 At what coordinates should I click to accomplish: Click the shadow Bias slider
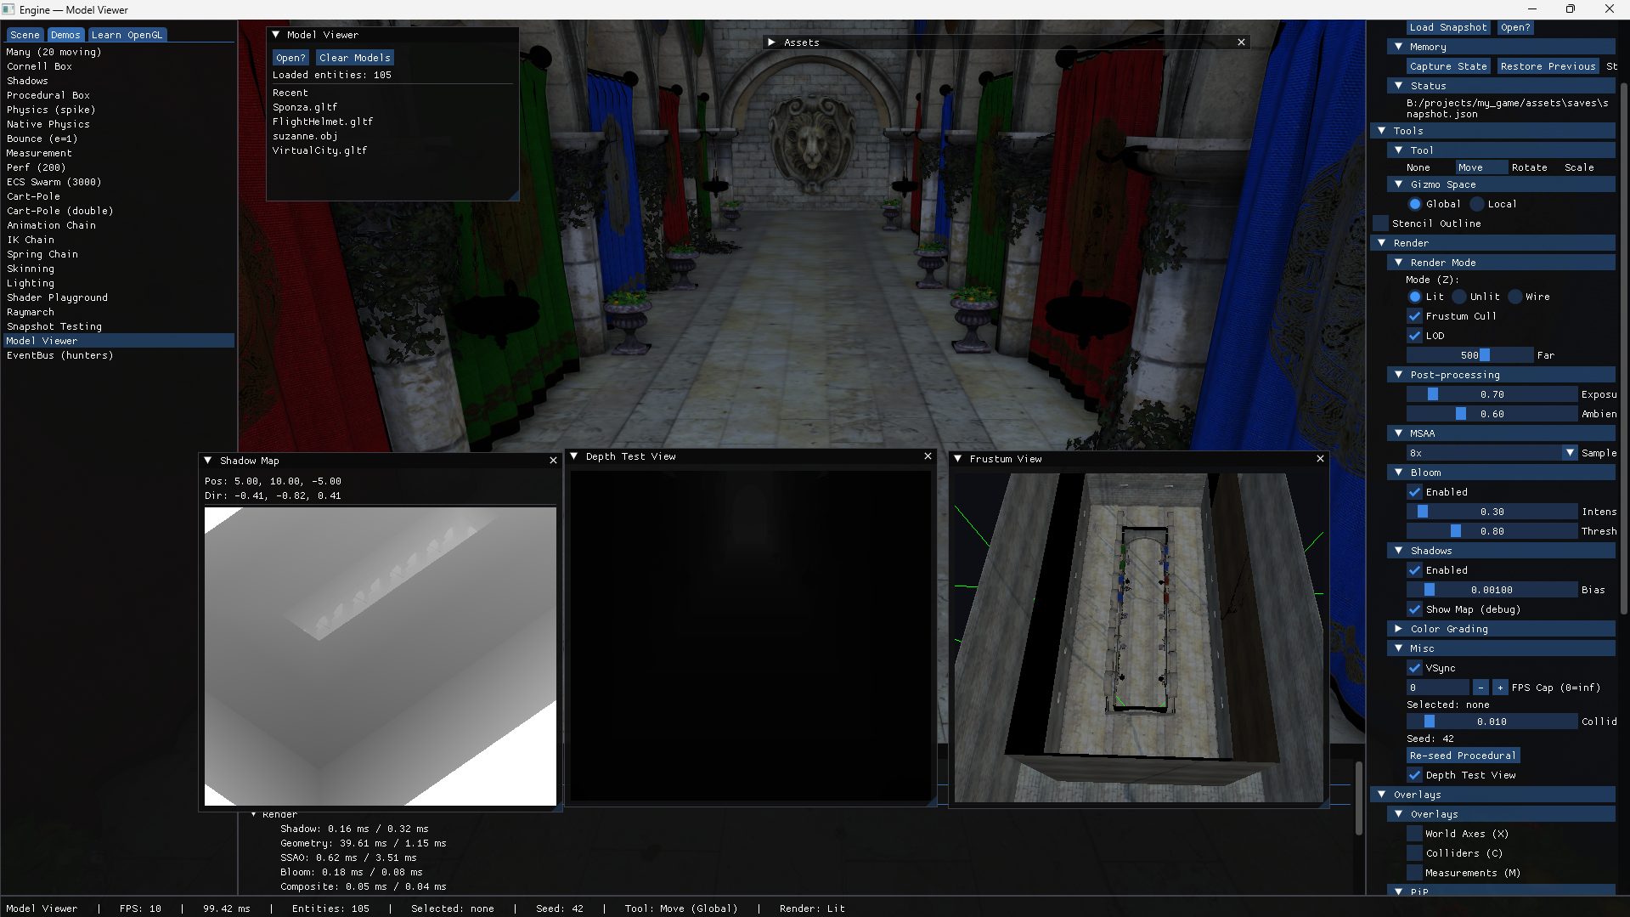(1492, 590)
